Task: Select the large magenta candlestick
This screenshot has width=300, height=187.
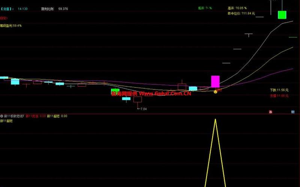Action: coord(215,81)
